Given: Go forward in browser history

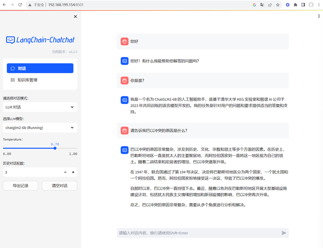Looking at the screenshot, I should coord(12,5).
